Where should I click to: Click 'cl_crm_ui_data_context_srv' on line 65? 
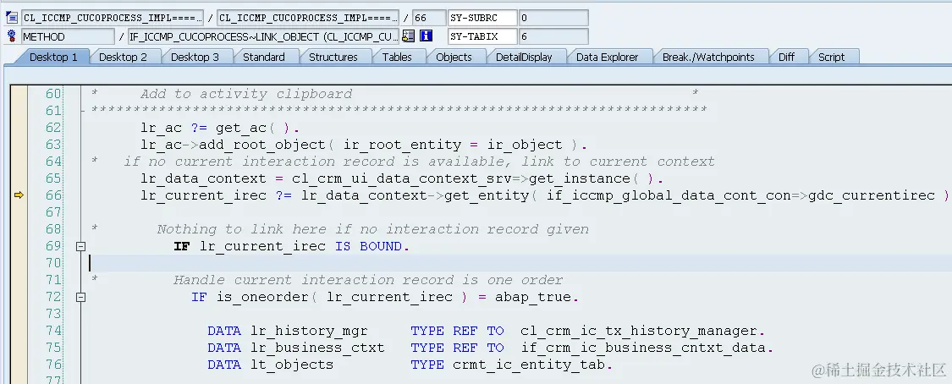(401, 178)
